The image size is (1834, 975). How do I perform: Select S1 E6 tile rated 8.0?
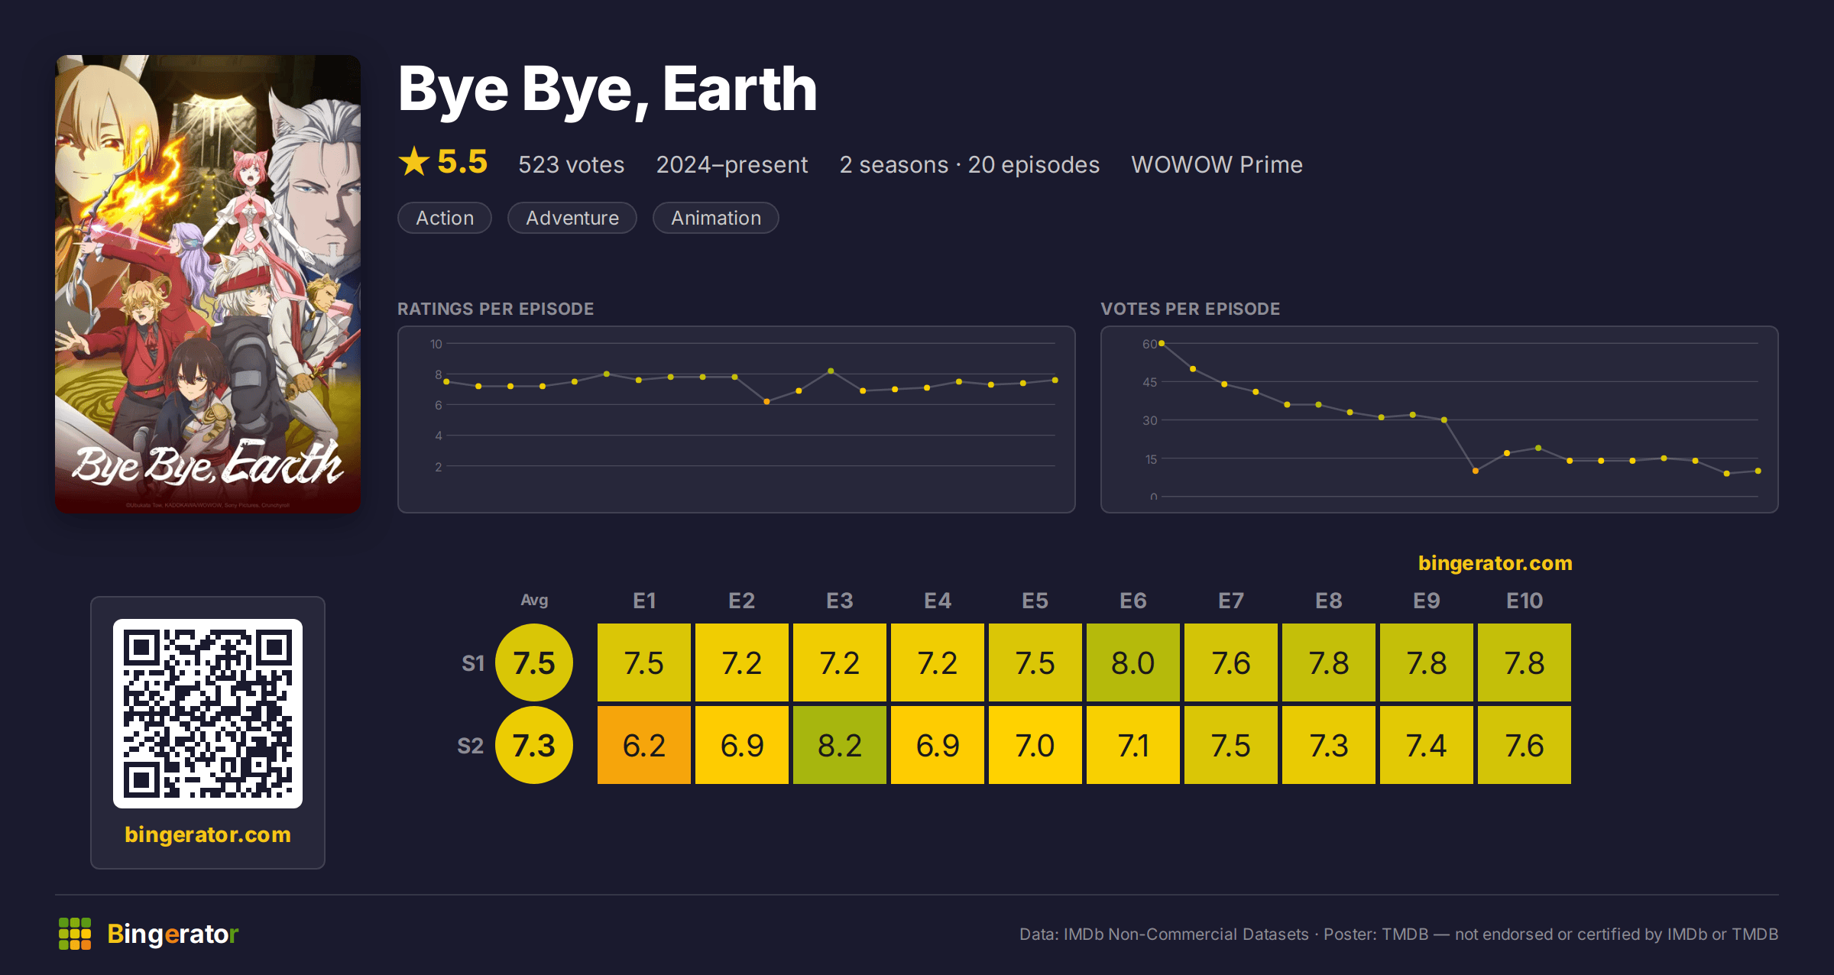click(x=1133, y=662)
